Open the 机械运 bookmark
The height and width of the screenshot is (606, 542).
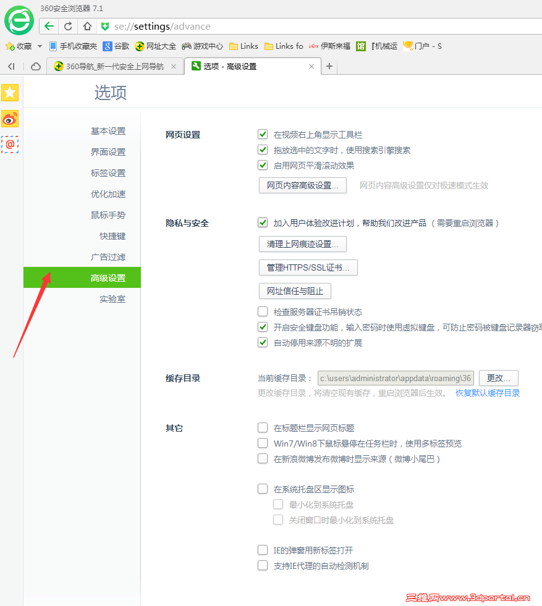(x=384, y=46)
